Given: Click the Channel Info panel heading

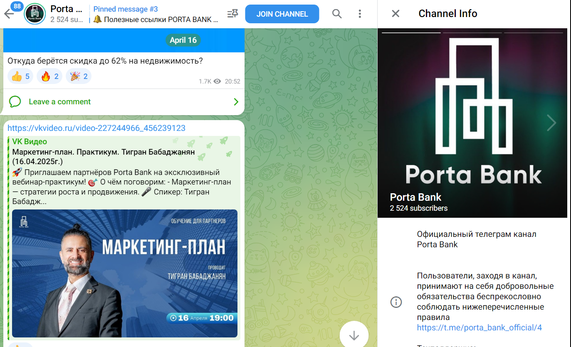Looking at the screenshot, I should click(448, 14).
